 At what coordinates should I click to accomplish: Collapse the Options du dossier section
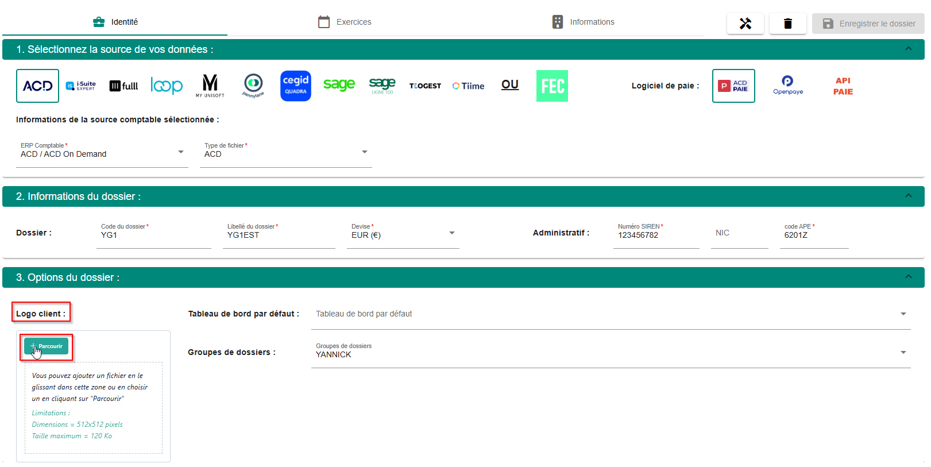tap(909, 277)
